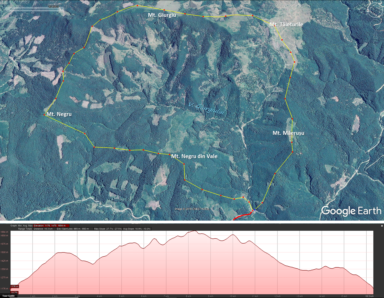Click the north N compass indicator
Screen dimensions: 384x298
tap(368, 10)
